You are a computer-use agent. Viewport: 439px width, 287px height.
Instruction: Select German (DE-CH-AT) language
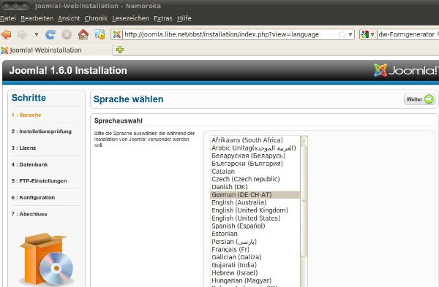pos(255,195)
